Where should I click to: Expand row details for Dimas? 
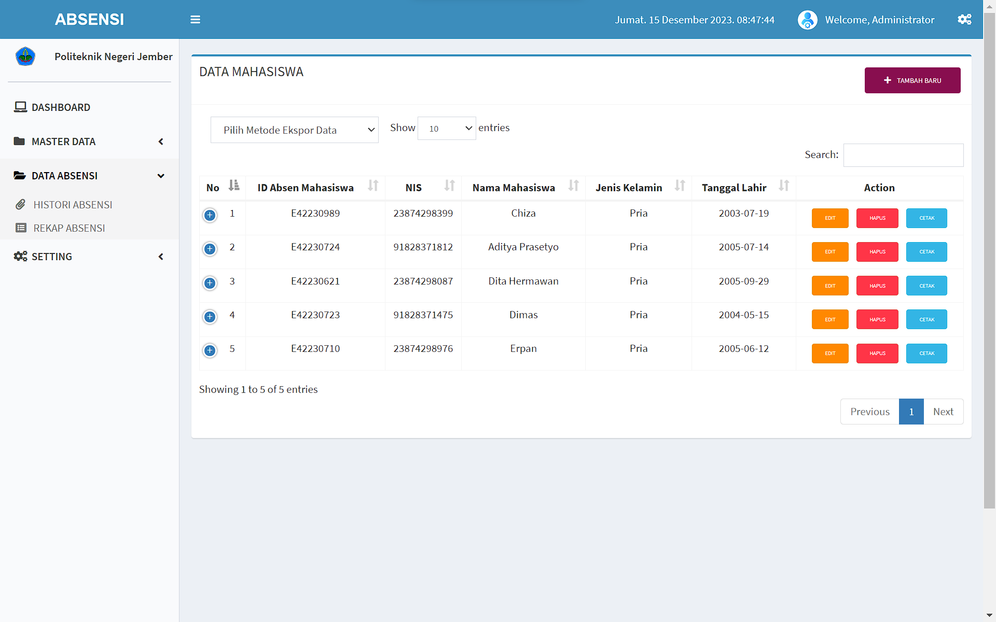(x=210, y=316)
